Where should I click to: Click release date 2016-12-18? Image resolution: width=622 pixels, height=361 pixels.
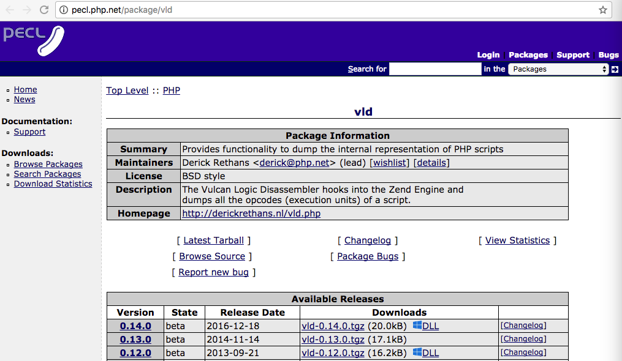tap(233, 326)
